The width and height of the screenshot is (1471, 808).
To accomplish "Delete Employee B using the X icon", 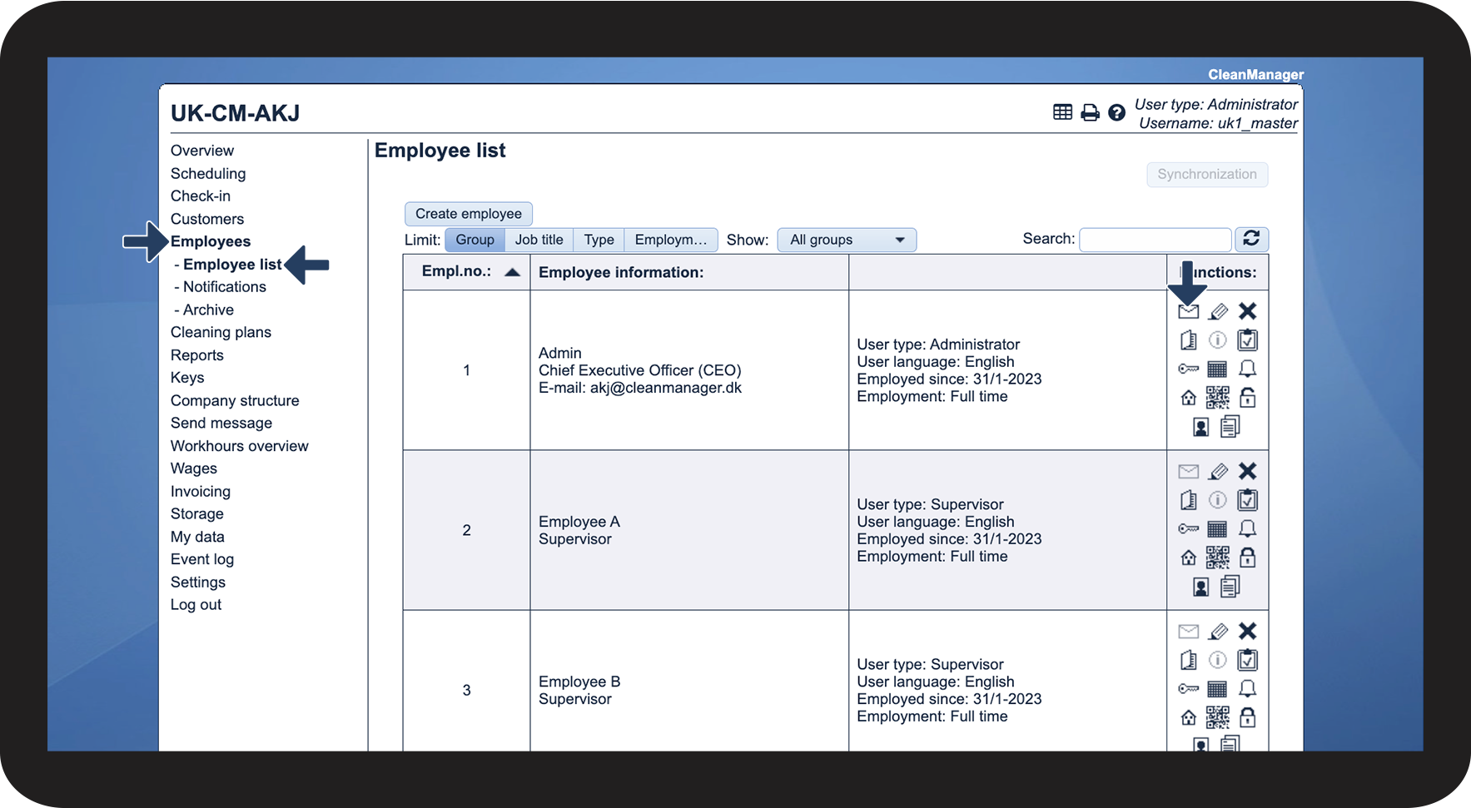I will click(x=1247, y=631).
